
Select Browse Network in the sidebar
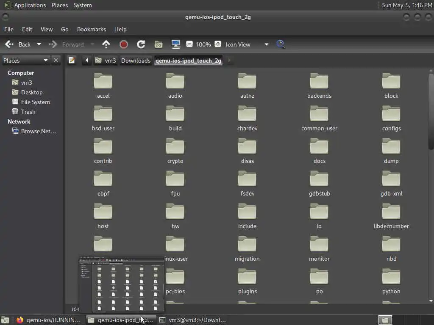[34, 131]
